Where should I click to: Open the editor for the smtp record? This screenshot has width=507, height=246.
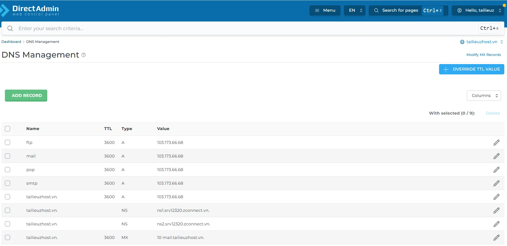(496, 183)
